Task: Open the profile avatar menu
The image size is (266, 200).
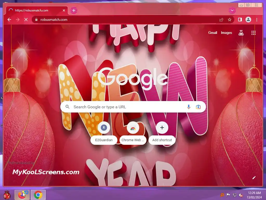Action: pos(248,20)
